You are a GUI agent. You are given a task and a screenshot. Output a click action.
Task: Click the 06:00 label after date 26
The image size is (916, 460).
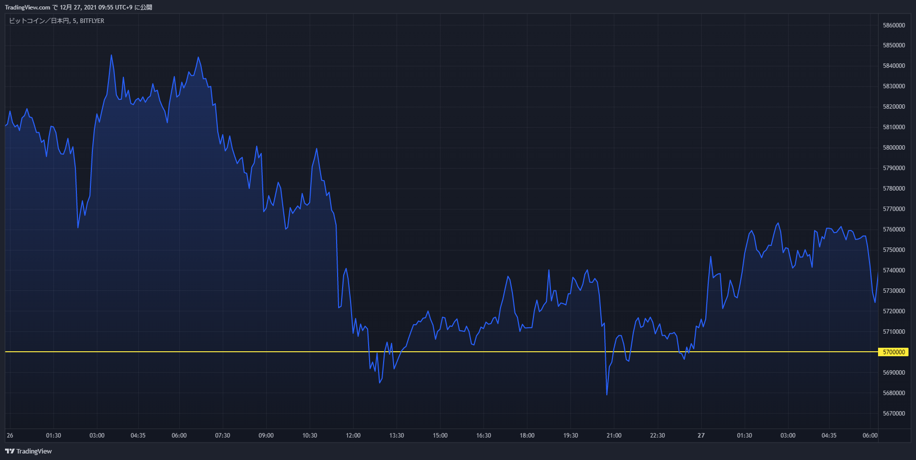[x=179, y=436]
